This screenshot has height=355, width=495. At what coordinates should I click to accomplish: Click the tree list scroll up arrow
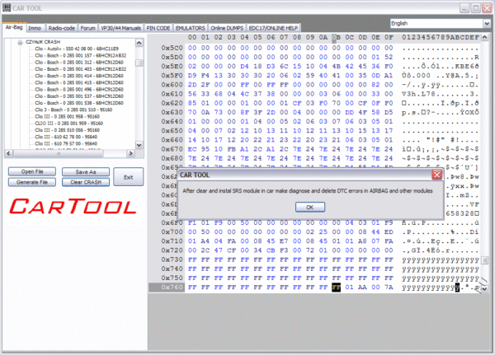click(x=139, y=43)
